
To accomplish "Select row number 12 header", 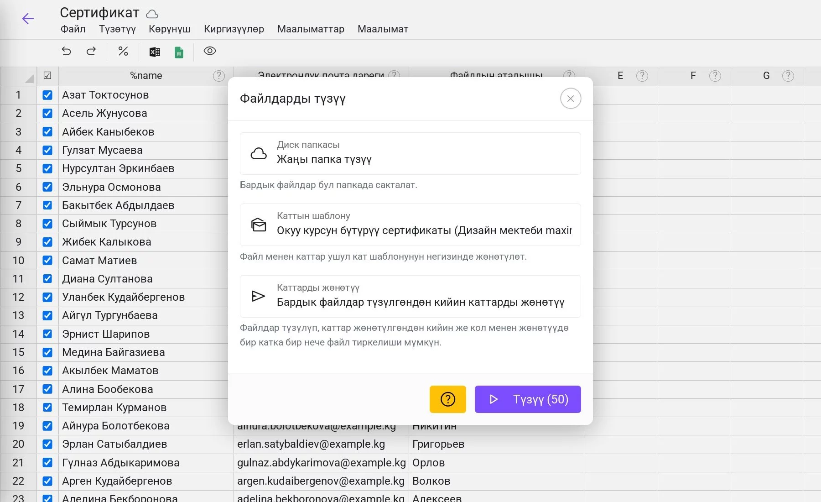I will tap(18, 297).
